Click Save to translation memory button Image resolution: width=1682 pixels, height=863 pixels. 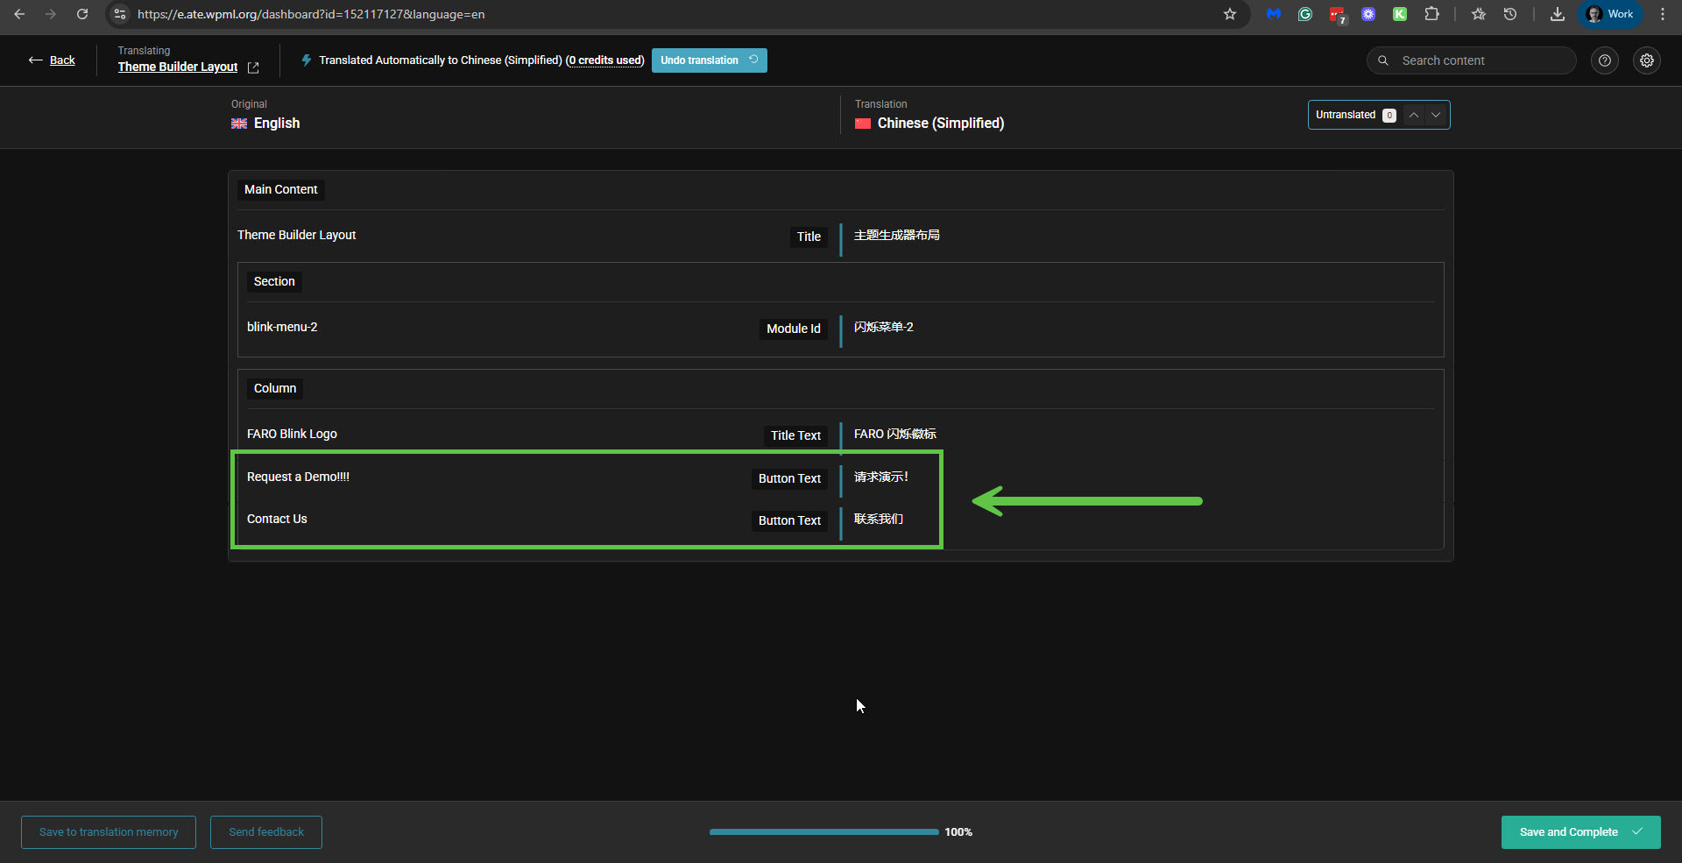[109, 832]
